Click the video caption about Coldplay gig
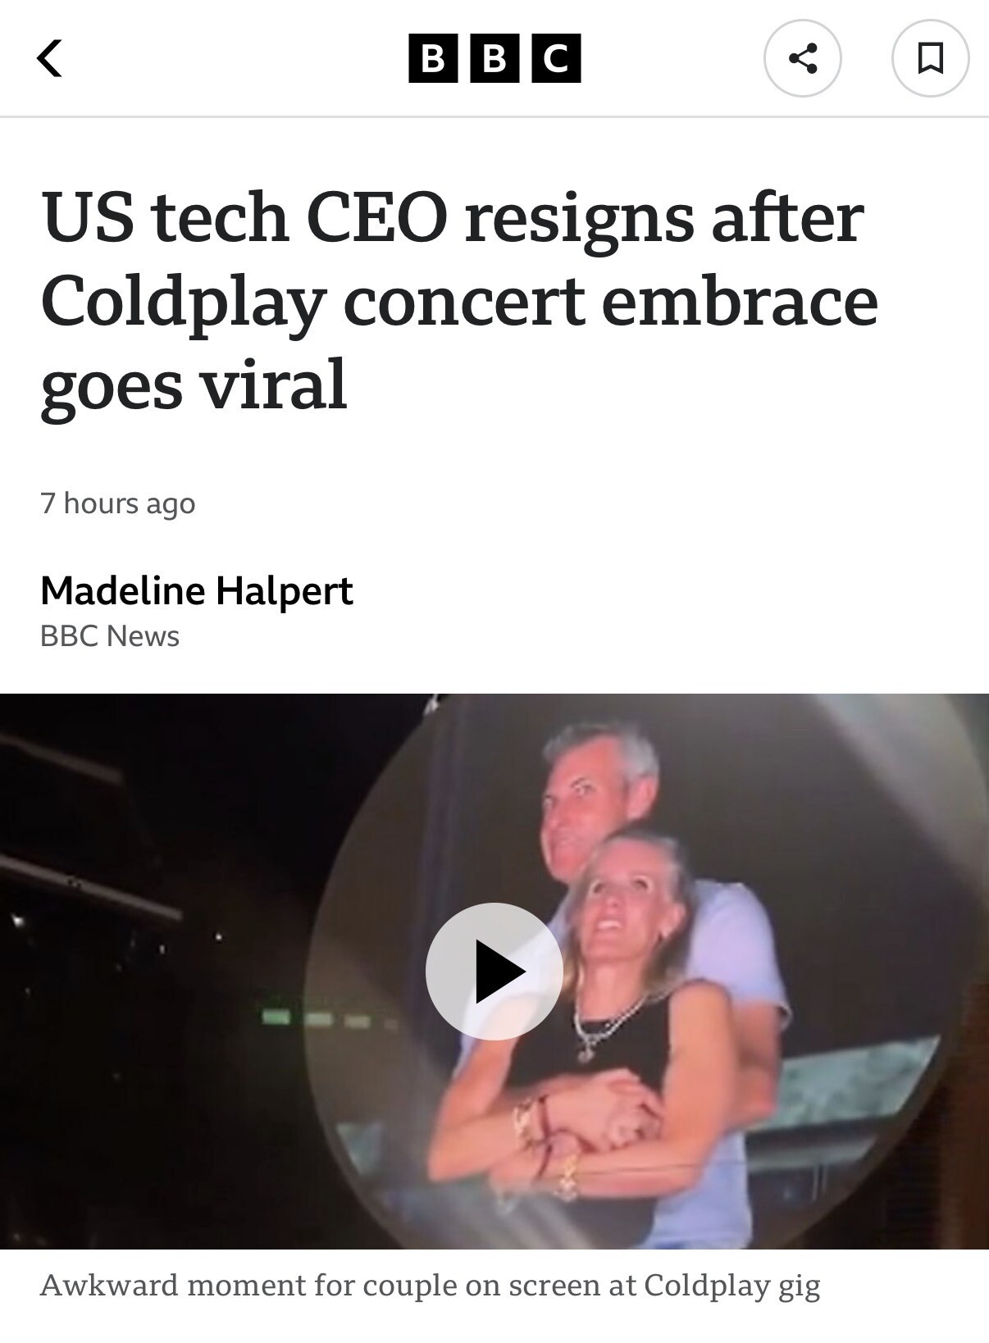 click(x=430, y=1285)
